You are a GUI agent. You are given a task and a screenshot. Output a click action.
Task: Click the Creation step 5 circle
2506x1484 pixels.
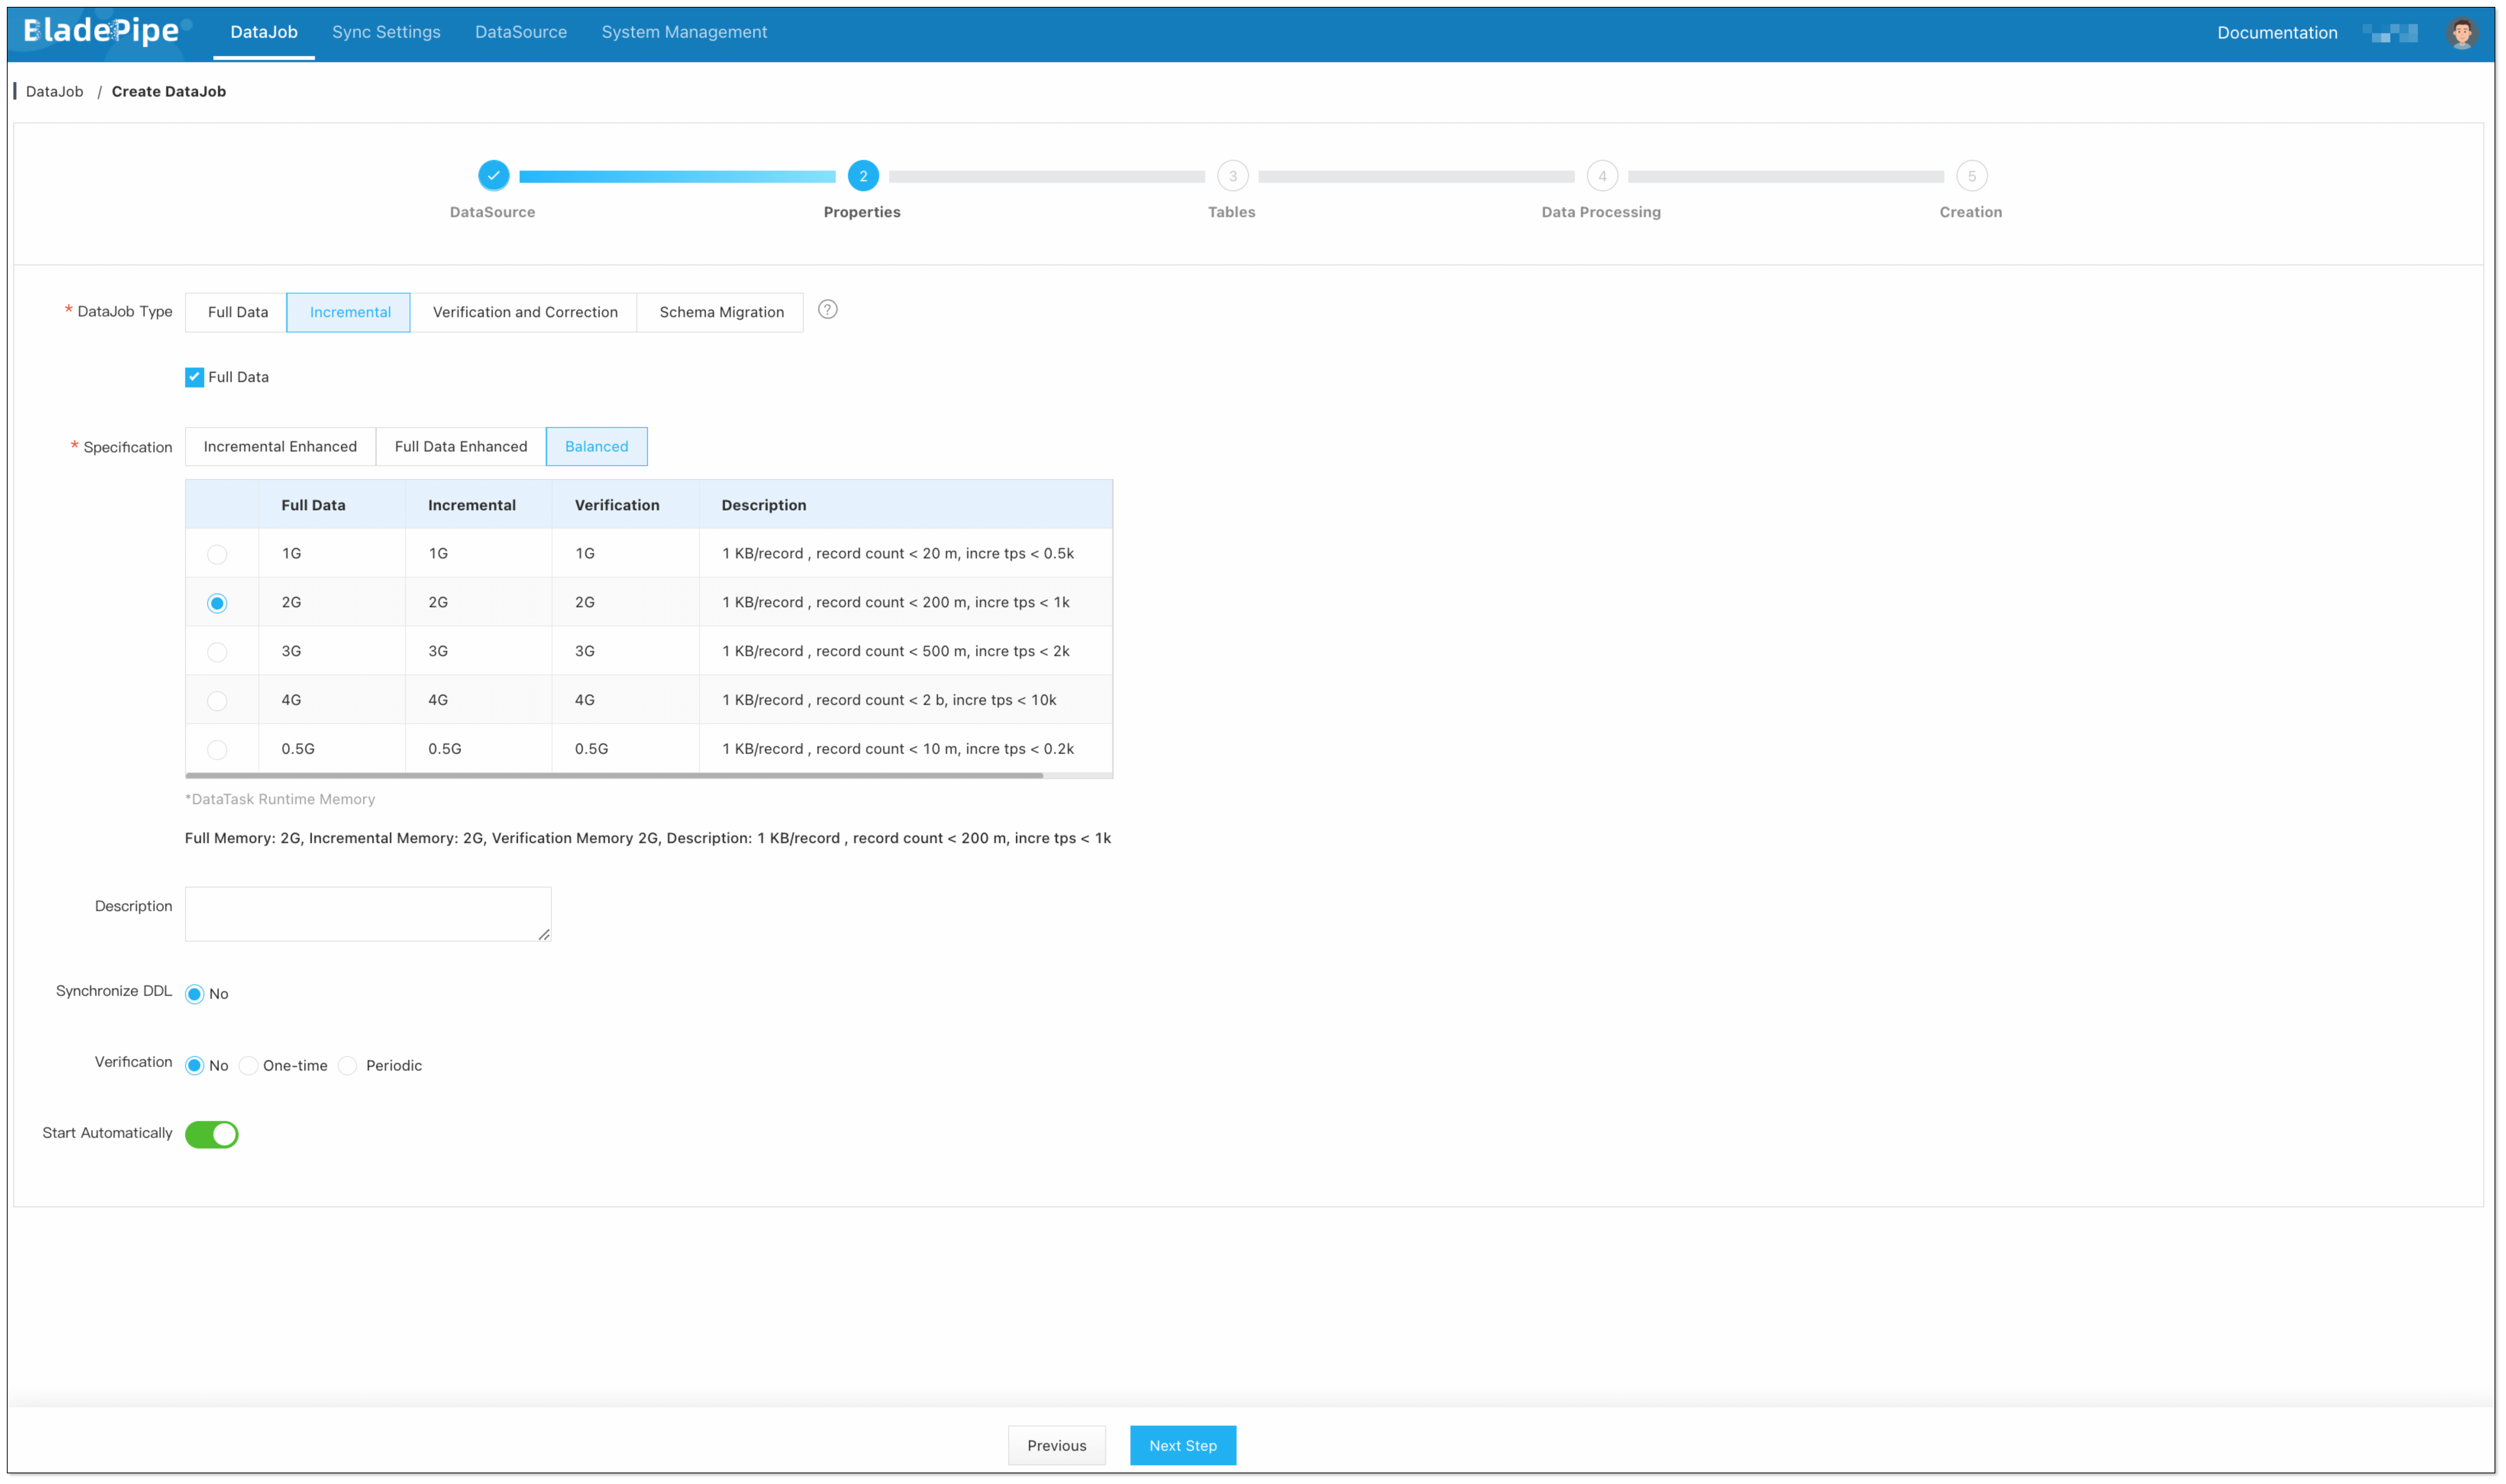click(x=1971, y=176)
